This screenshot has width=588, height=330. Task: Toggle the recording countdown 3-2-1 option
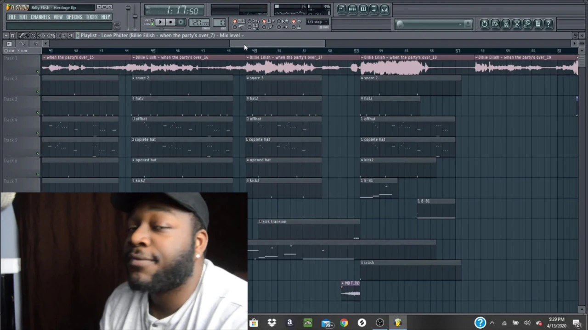click(249, 21)
